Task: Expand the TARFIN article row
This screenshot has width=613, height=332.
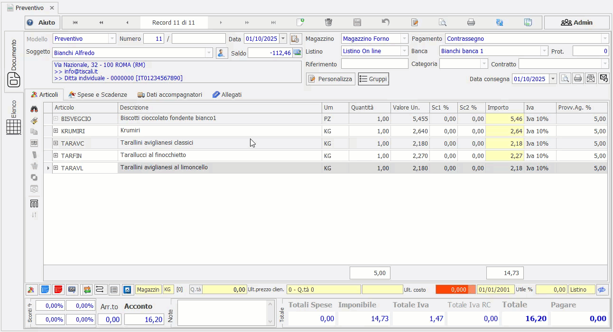Action: click(56, 156)
